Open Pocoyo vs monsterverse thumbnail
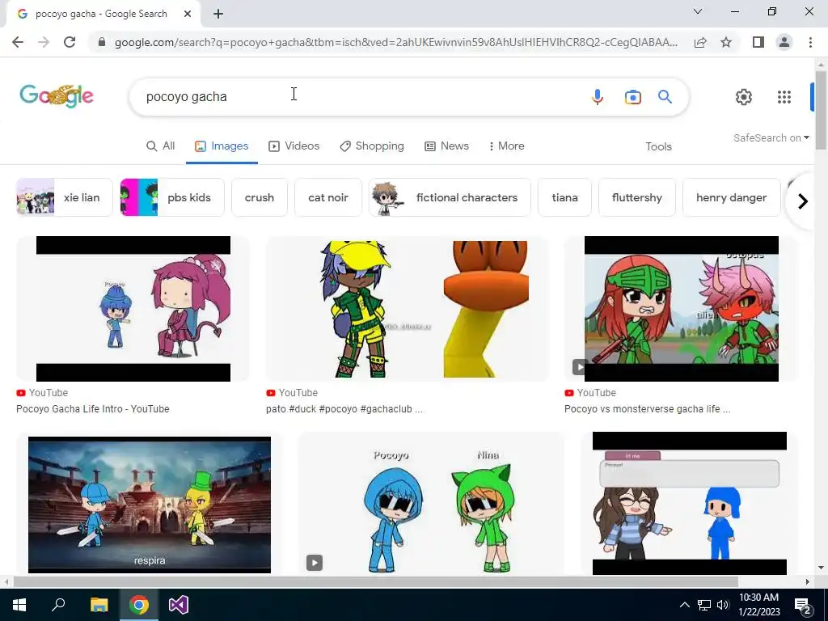 [681, 309]
